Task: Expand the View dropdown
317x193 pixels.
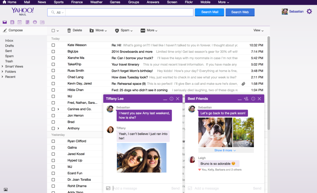Action: click(x=258, y=31)
